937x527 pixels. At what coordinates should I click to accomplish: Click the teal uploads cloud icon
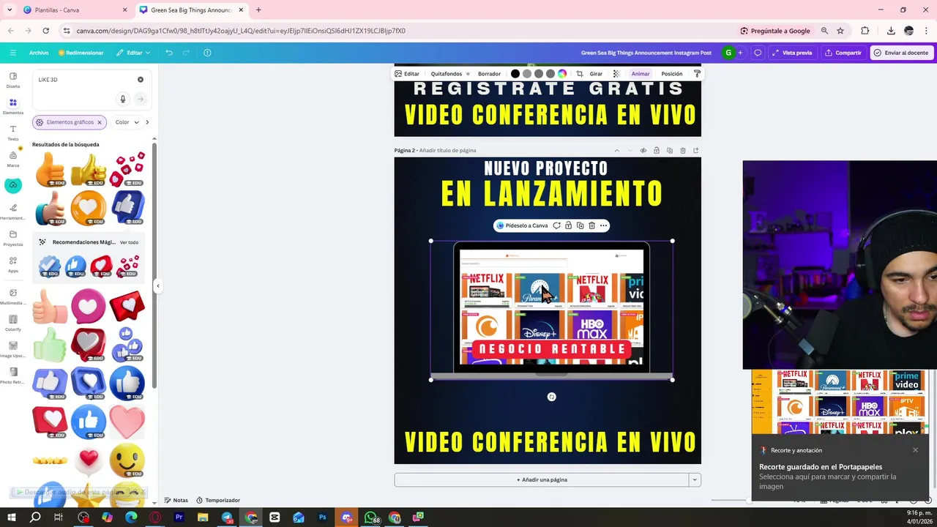[x=13, y=185]
